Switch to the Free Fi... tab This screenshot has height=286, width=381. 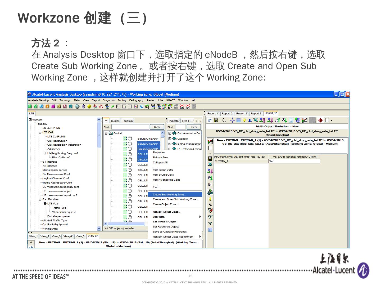[x=187, y=121]
